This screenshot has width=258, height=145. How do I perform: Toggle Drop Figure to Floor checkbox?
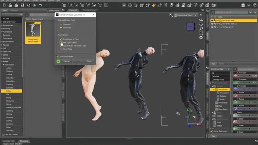click(61, 39)
